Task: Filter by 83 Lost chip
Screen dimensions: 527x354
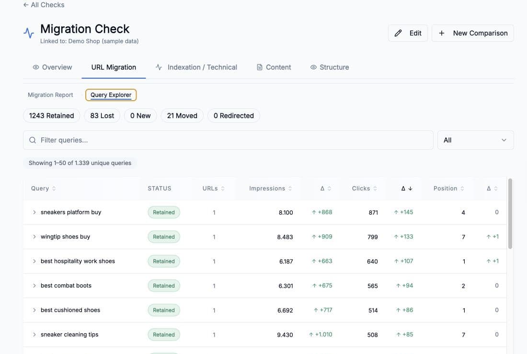Action: tap(102, 116)
